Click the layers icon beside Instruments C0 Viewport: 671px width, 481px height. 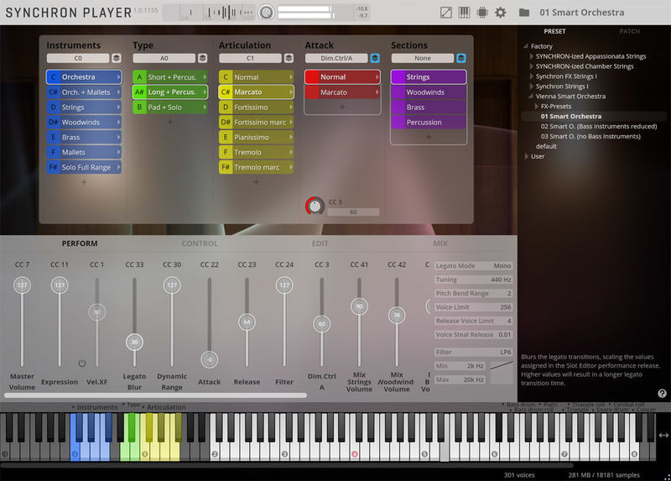coord(117,58)
